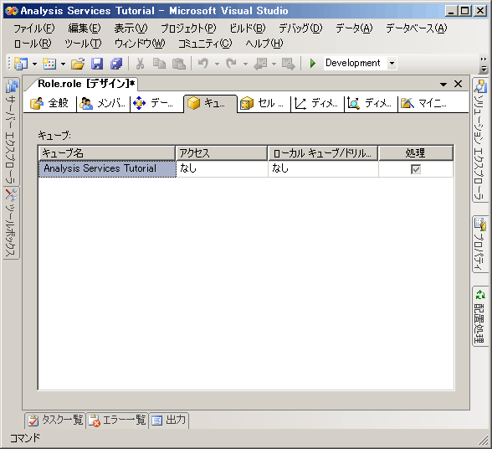
Task: Click the Paste clipboard icon
Action: pos(179,64)
